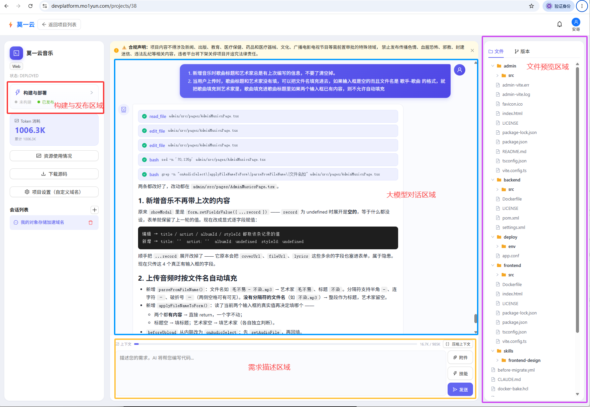
Task: Open the bash grep command row
Action: [268, 174]
